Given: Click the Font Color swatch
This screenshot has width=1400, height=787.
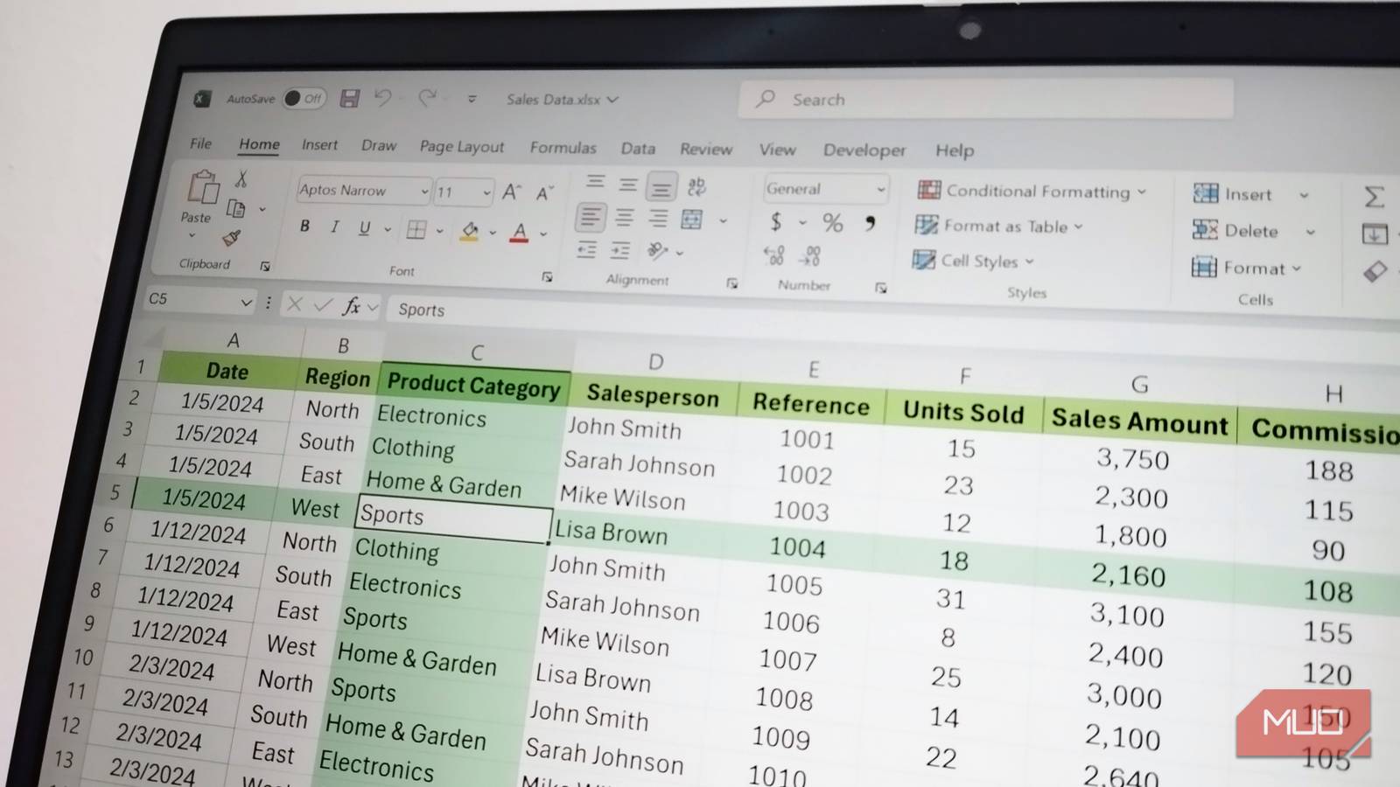Looking at the screenshot, I should pyautogui.click(x=520, y=231).
